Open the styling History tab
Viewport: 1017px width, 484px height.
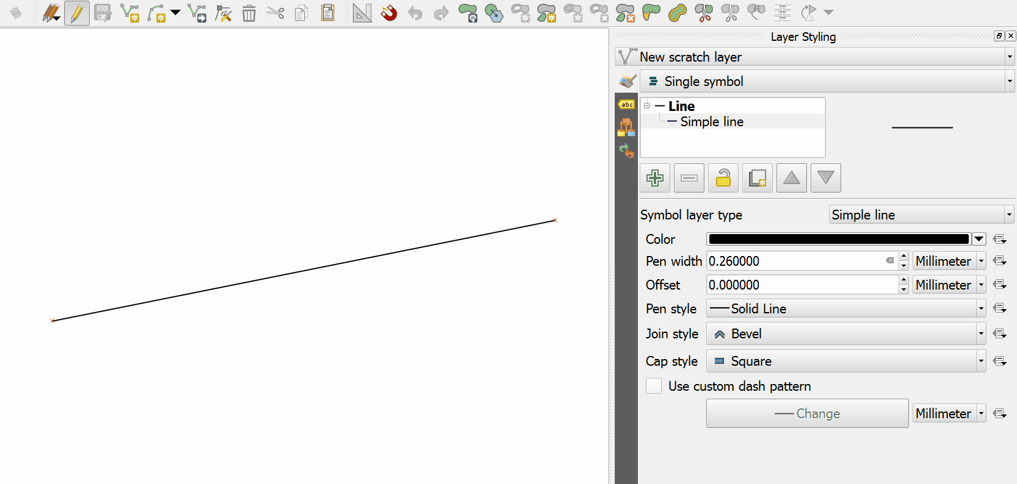(626, 151)
